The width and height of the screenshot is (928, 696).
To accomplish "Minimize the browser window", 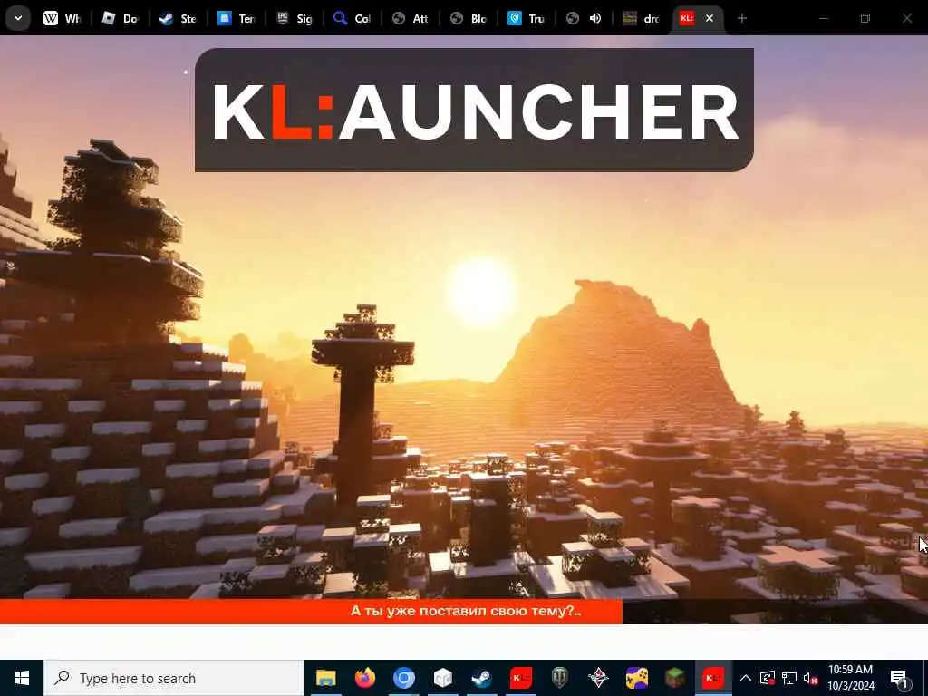I will (x=823, y=18).
